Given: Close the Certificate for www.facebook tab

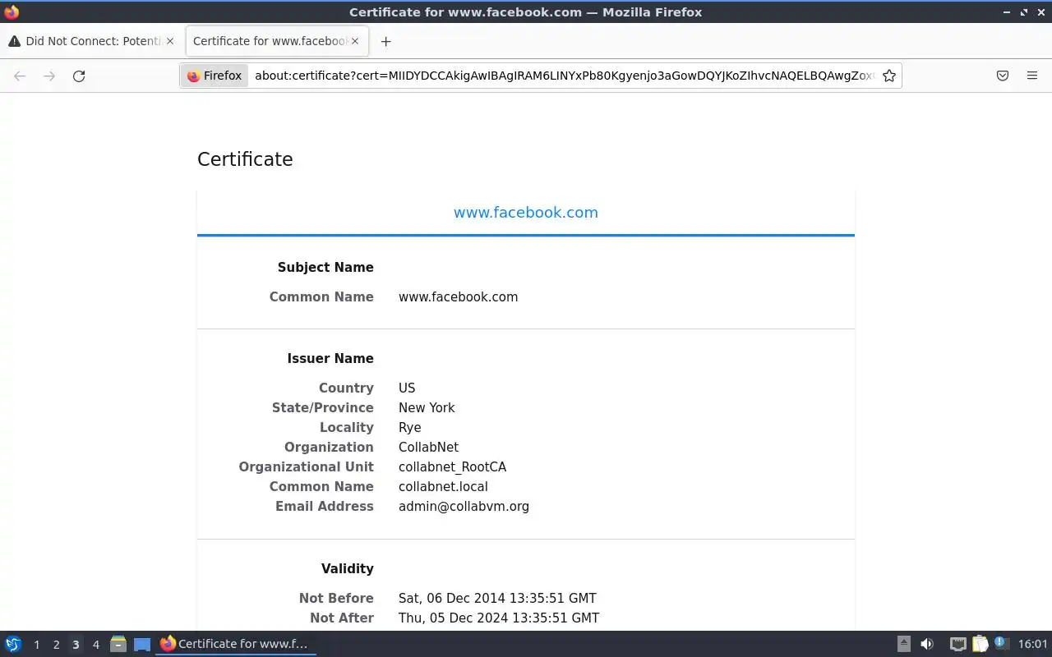Looking at the screenshot, I should coord(355,41).
